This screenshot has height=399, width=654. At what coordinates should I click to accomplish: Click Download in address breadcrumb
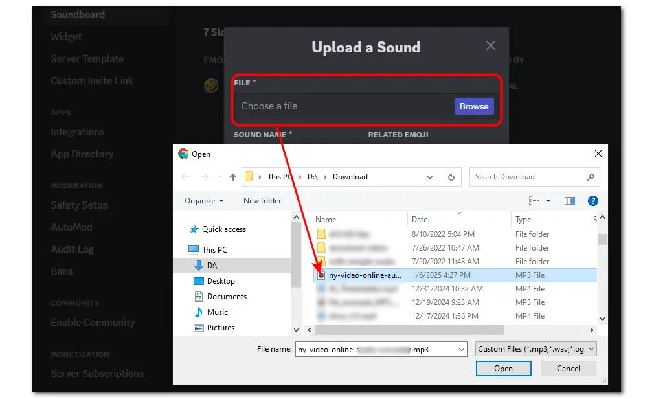pyautogui.click(x=350, y=177)
